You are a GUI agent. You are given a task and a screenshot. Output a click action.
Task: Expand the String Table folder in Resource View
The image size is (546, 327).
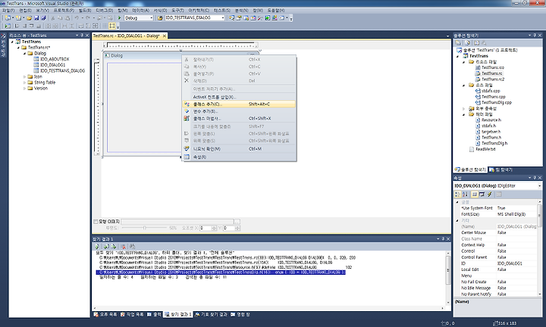point(25,83)
